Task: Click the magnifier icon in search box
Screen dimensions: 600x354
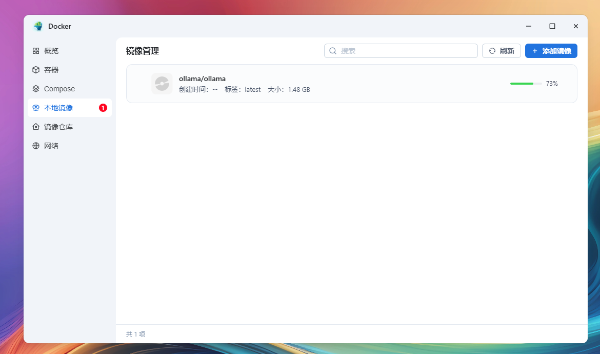Action: [333, 51]
